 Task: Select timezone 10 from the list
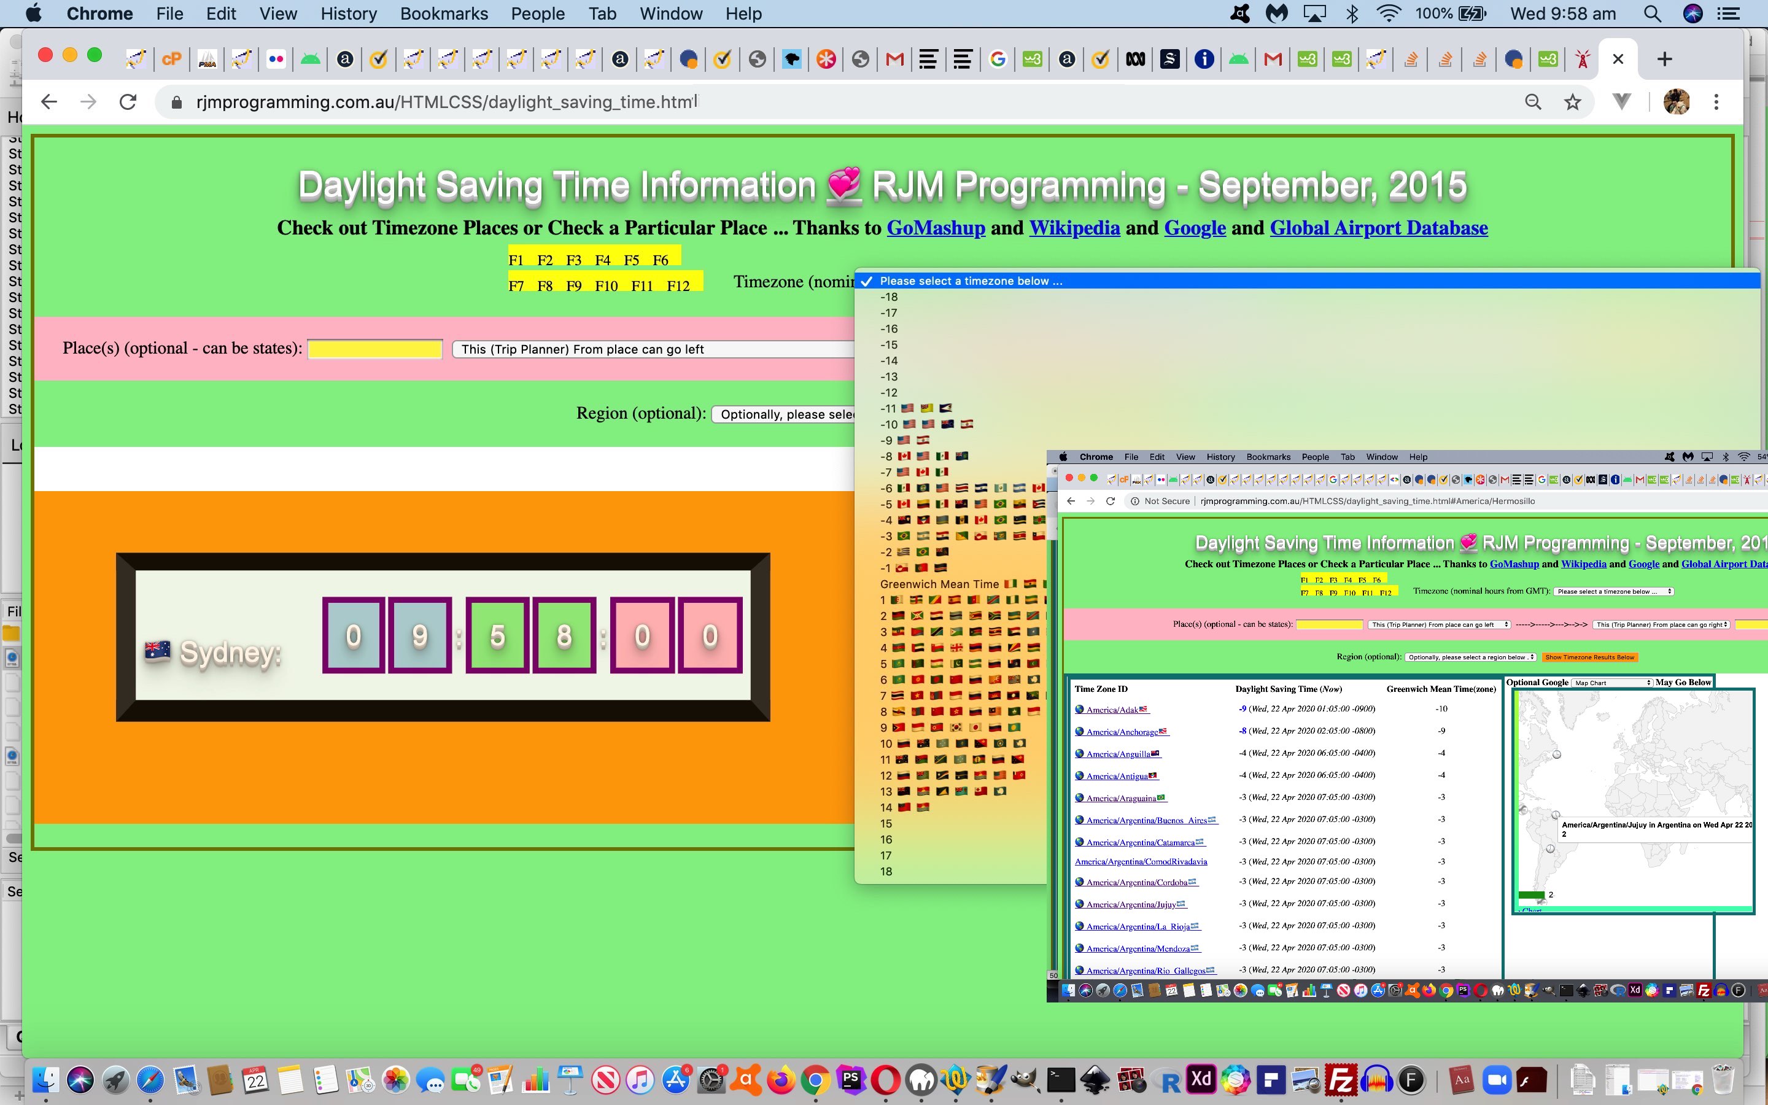tap(951, 743)
